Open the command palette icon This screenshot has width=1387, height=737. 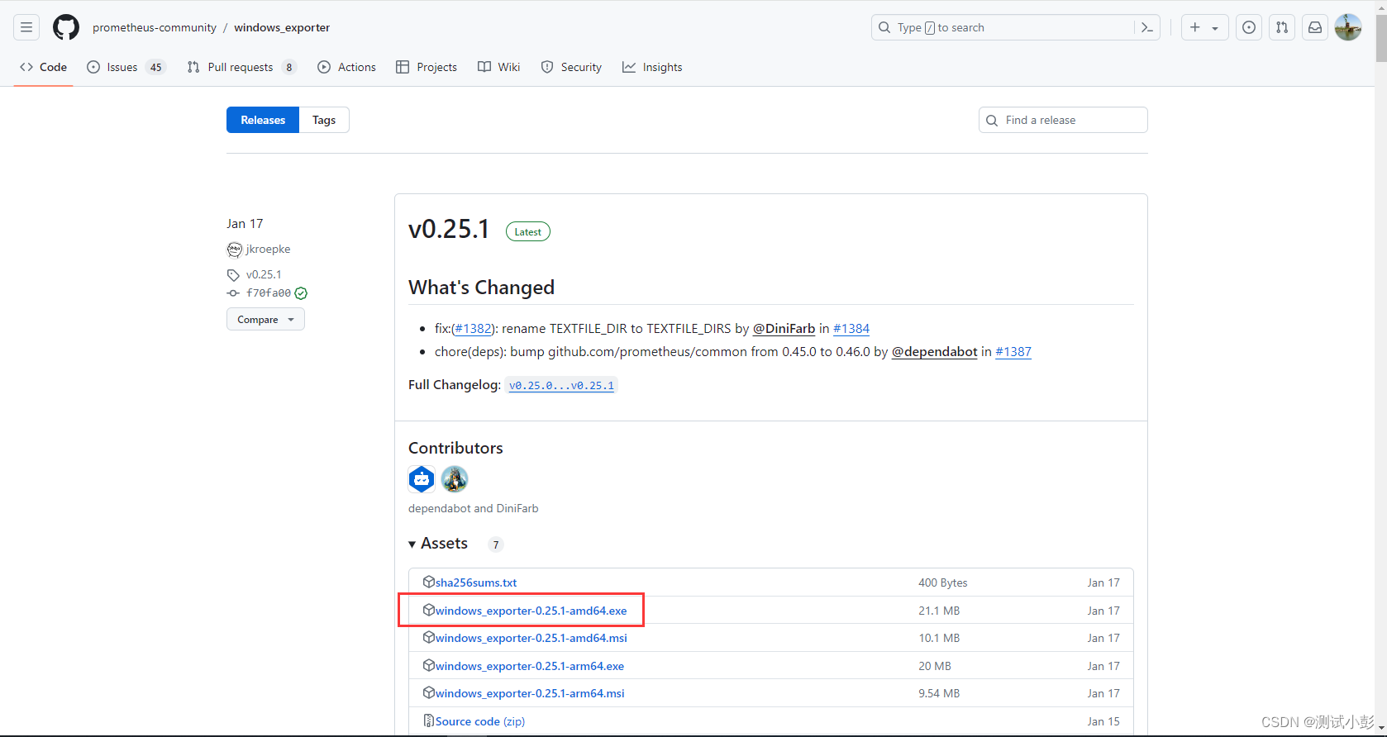pos(1147,27)
